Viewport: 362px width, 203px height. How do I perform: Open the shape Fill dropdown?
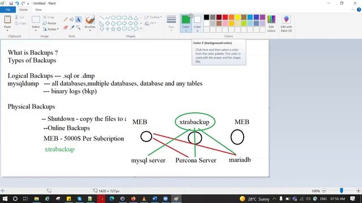click(150, 23)
